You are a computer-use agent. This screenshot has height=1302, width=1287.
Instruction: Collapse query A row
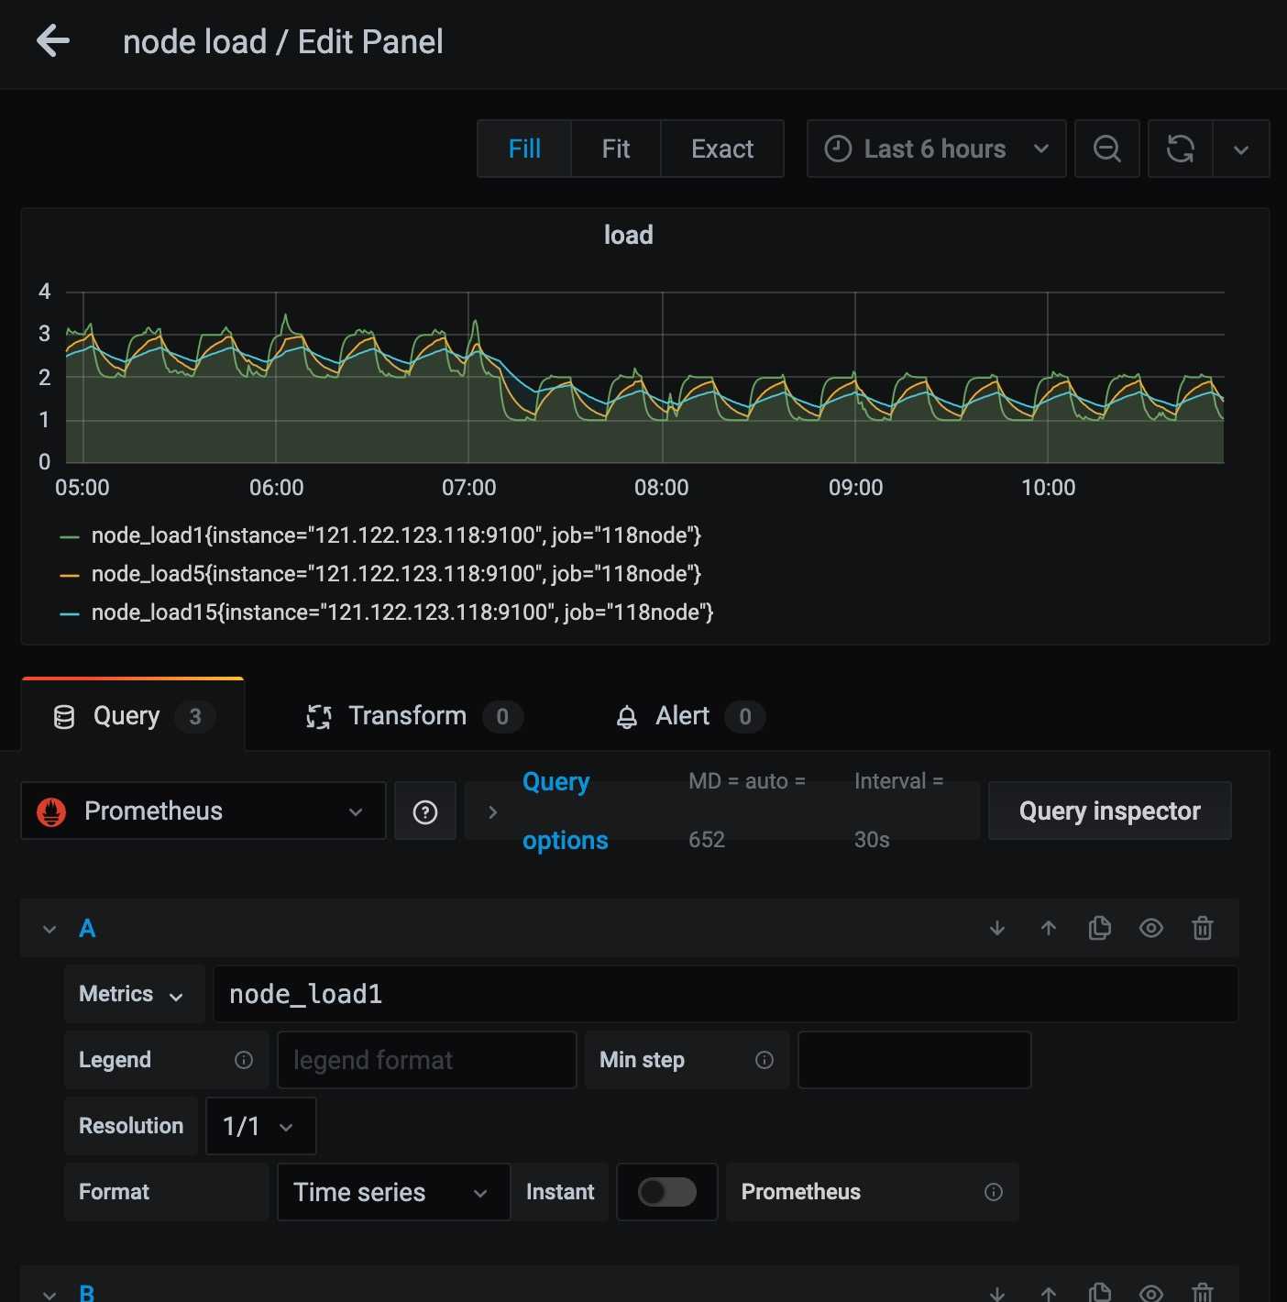click(x=49, y=929)
